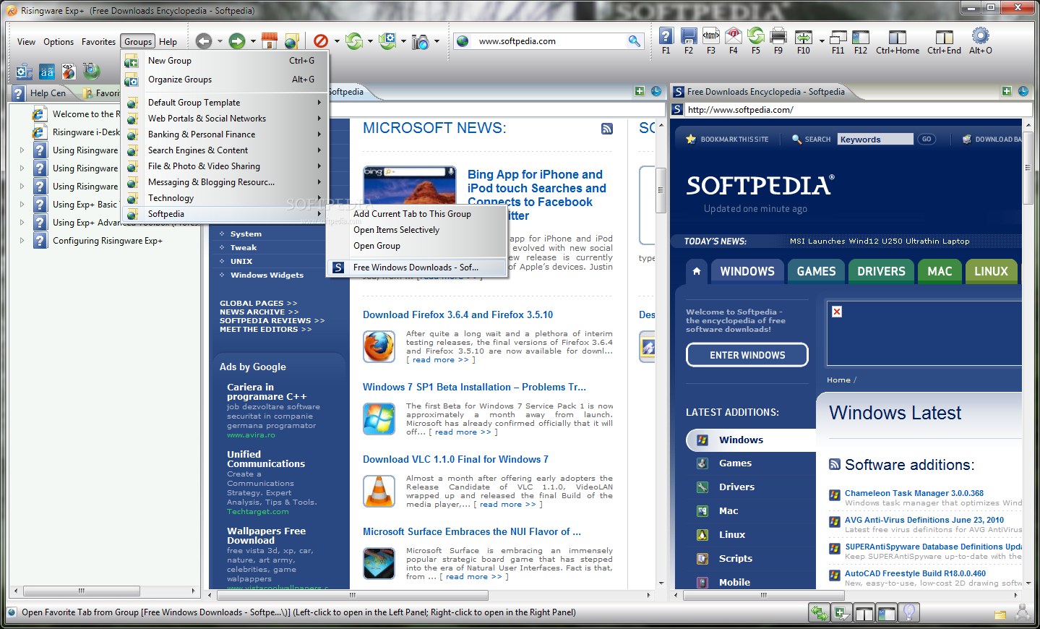Click the Keywords search input field
1040x629 pixels.
875,140
